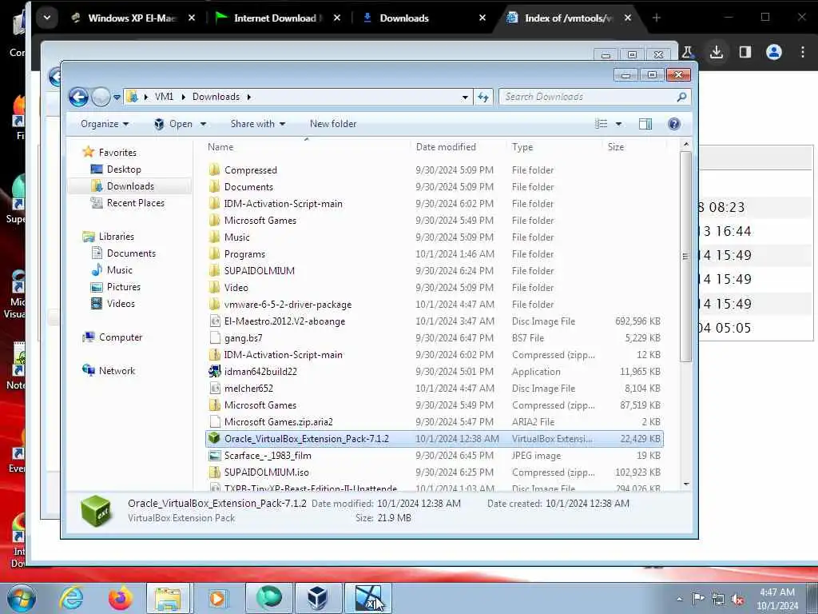Open Videos library in navigation pane
The width and height of the screenshot is (818, 614).
[121, 303]
